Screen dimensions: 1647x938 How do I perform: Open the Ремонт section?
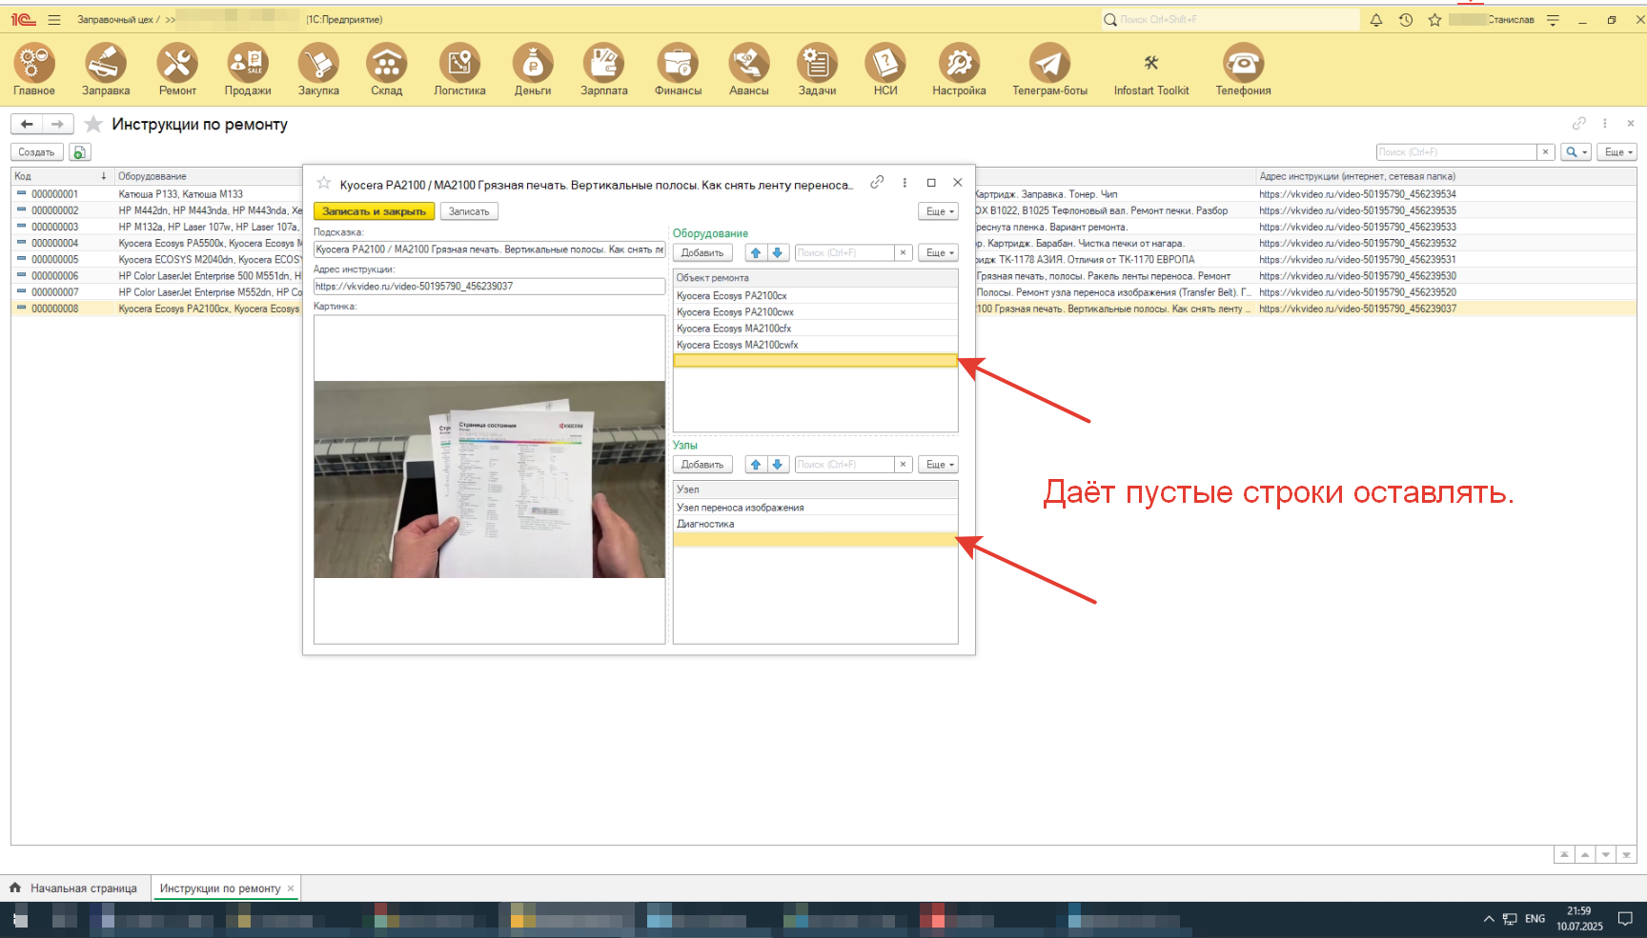click(x=177, y=70)
